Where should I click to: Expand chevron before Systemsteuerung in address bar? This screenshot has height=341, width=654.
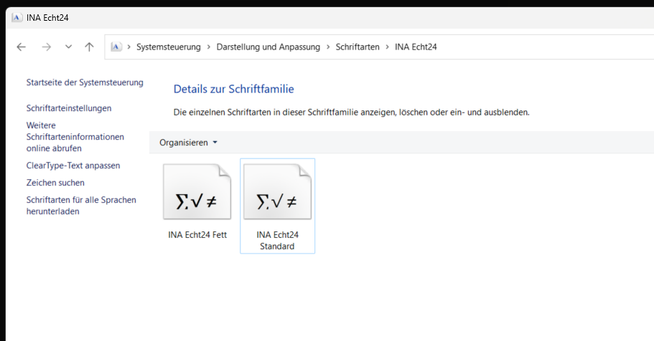(129, 47)
